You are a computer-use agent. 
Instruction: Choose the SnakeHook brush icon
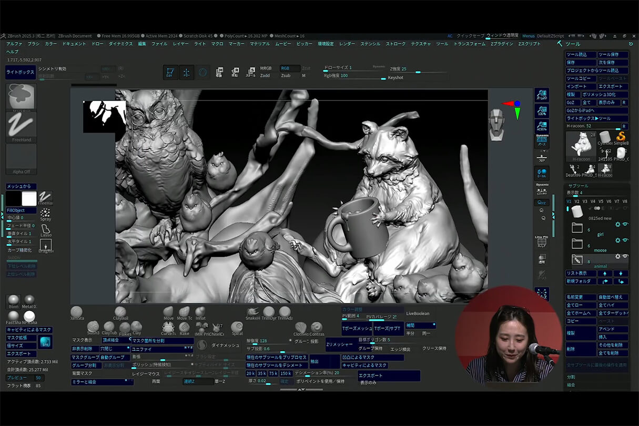click(252, 312)
